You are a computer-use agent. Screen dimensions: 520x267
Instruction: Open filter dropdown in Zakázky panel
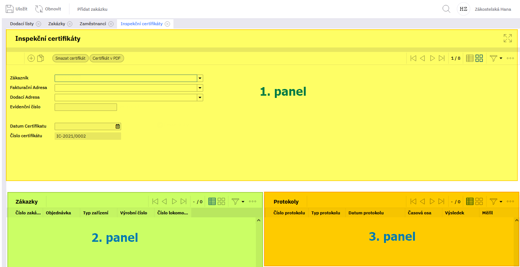click(x=238, y=201)
